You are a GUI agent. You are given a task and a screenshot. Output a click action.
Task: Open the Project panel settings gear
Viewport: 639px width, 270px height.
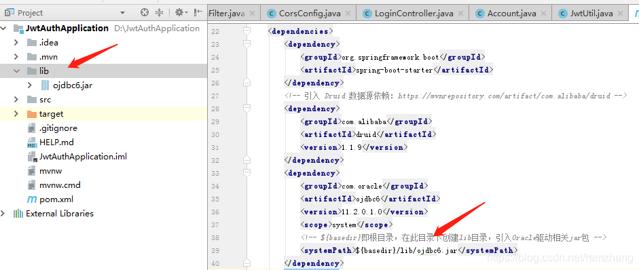(x=181, y=13)
